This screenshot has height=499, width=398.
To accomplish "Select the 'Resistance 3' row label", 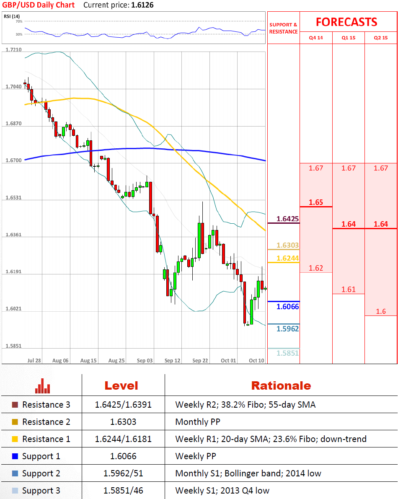I will click(46, 405).
